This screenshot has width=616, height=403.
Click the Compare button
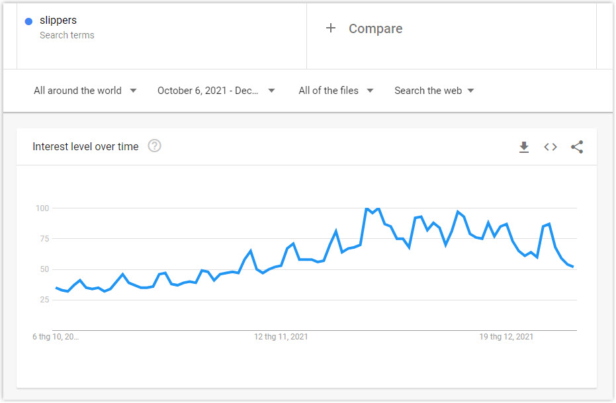[375, 28]
